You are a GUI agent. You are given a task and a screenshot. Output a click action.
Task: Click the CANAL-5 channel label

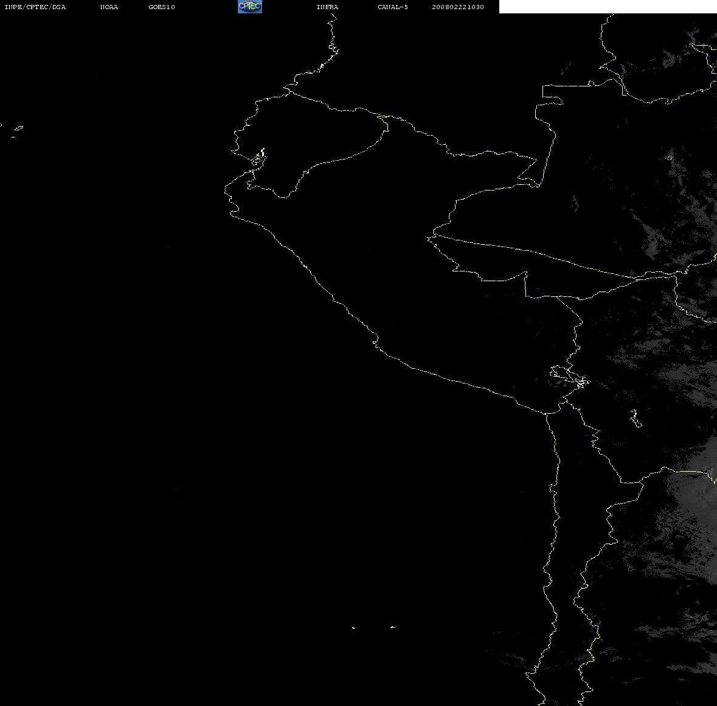(x=393, y=7)
